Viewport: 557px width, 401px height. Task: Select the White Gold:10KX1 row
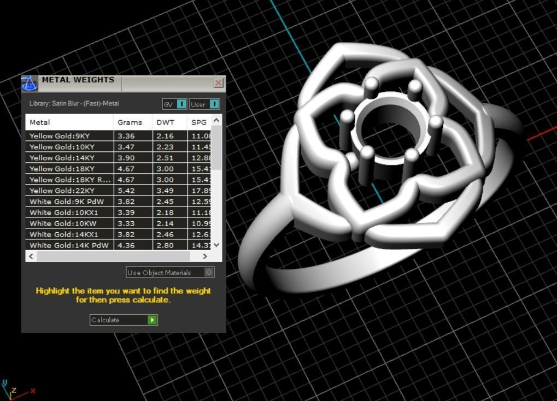(x=118, y=213)
